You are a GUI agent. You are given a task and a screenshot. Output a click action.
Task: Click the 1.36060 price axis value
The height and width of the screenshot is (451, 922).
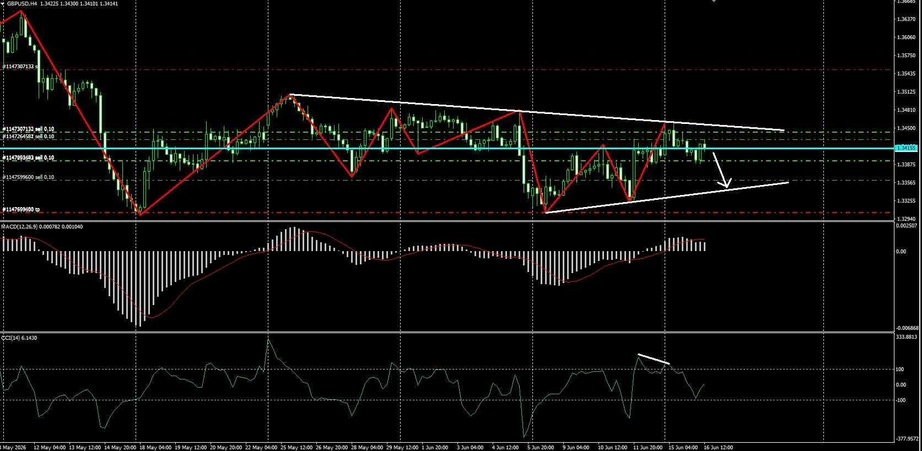pos(907,37)
